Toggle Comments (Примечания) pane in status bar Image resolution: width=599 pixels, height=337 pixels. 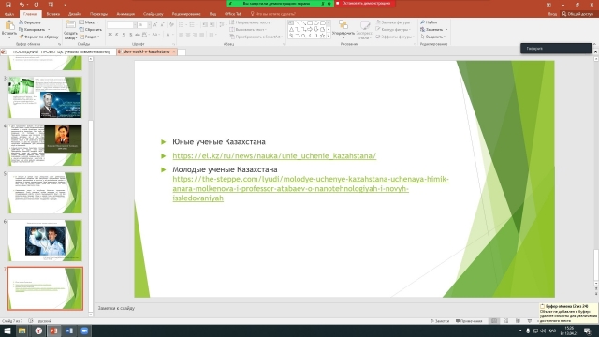tap(469, 321)
